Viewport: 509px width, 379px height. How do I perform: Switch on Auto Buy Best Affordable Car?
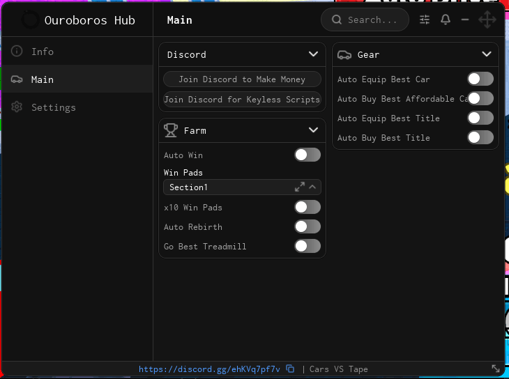point(480,98)
